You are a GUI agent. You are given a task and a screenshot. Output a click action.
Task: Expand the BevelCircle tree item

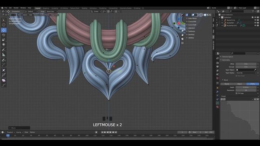pos(222,20)
